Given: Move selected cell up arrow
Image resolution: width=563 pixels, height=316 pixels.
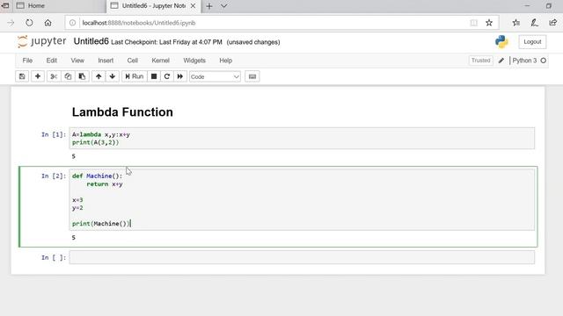Looking at the screenshot, I should click(99, 76).
